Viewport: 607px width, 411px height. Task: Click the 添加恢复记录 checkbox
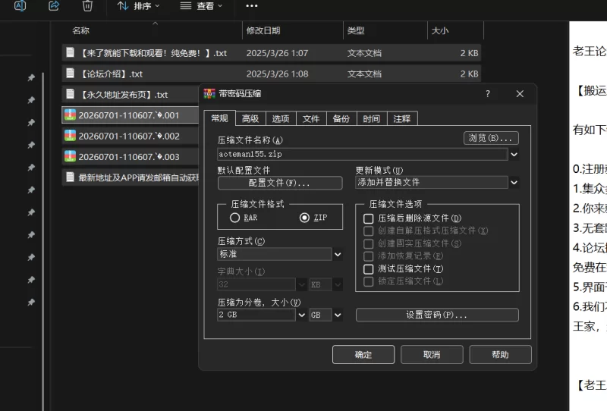(x=368, y=256)
